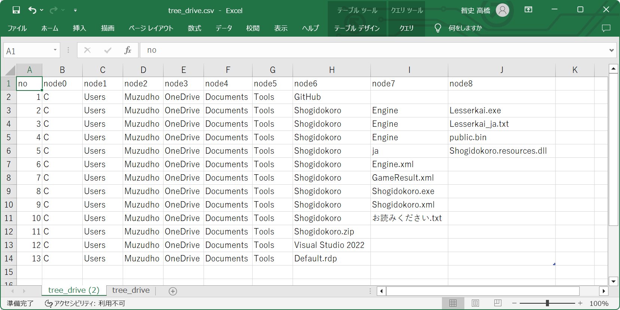Open the テーブル デザイン ribbon tab
Viewport: 620px width, 310px height.
pos(357,28)
